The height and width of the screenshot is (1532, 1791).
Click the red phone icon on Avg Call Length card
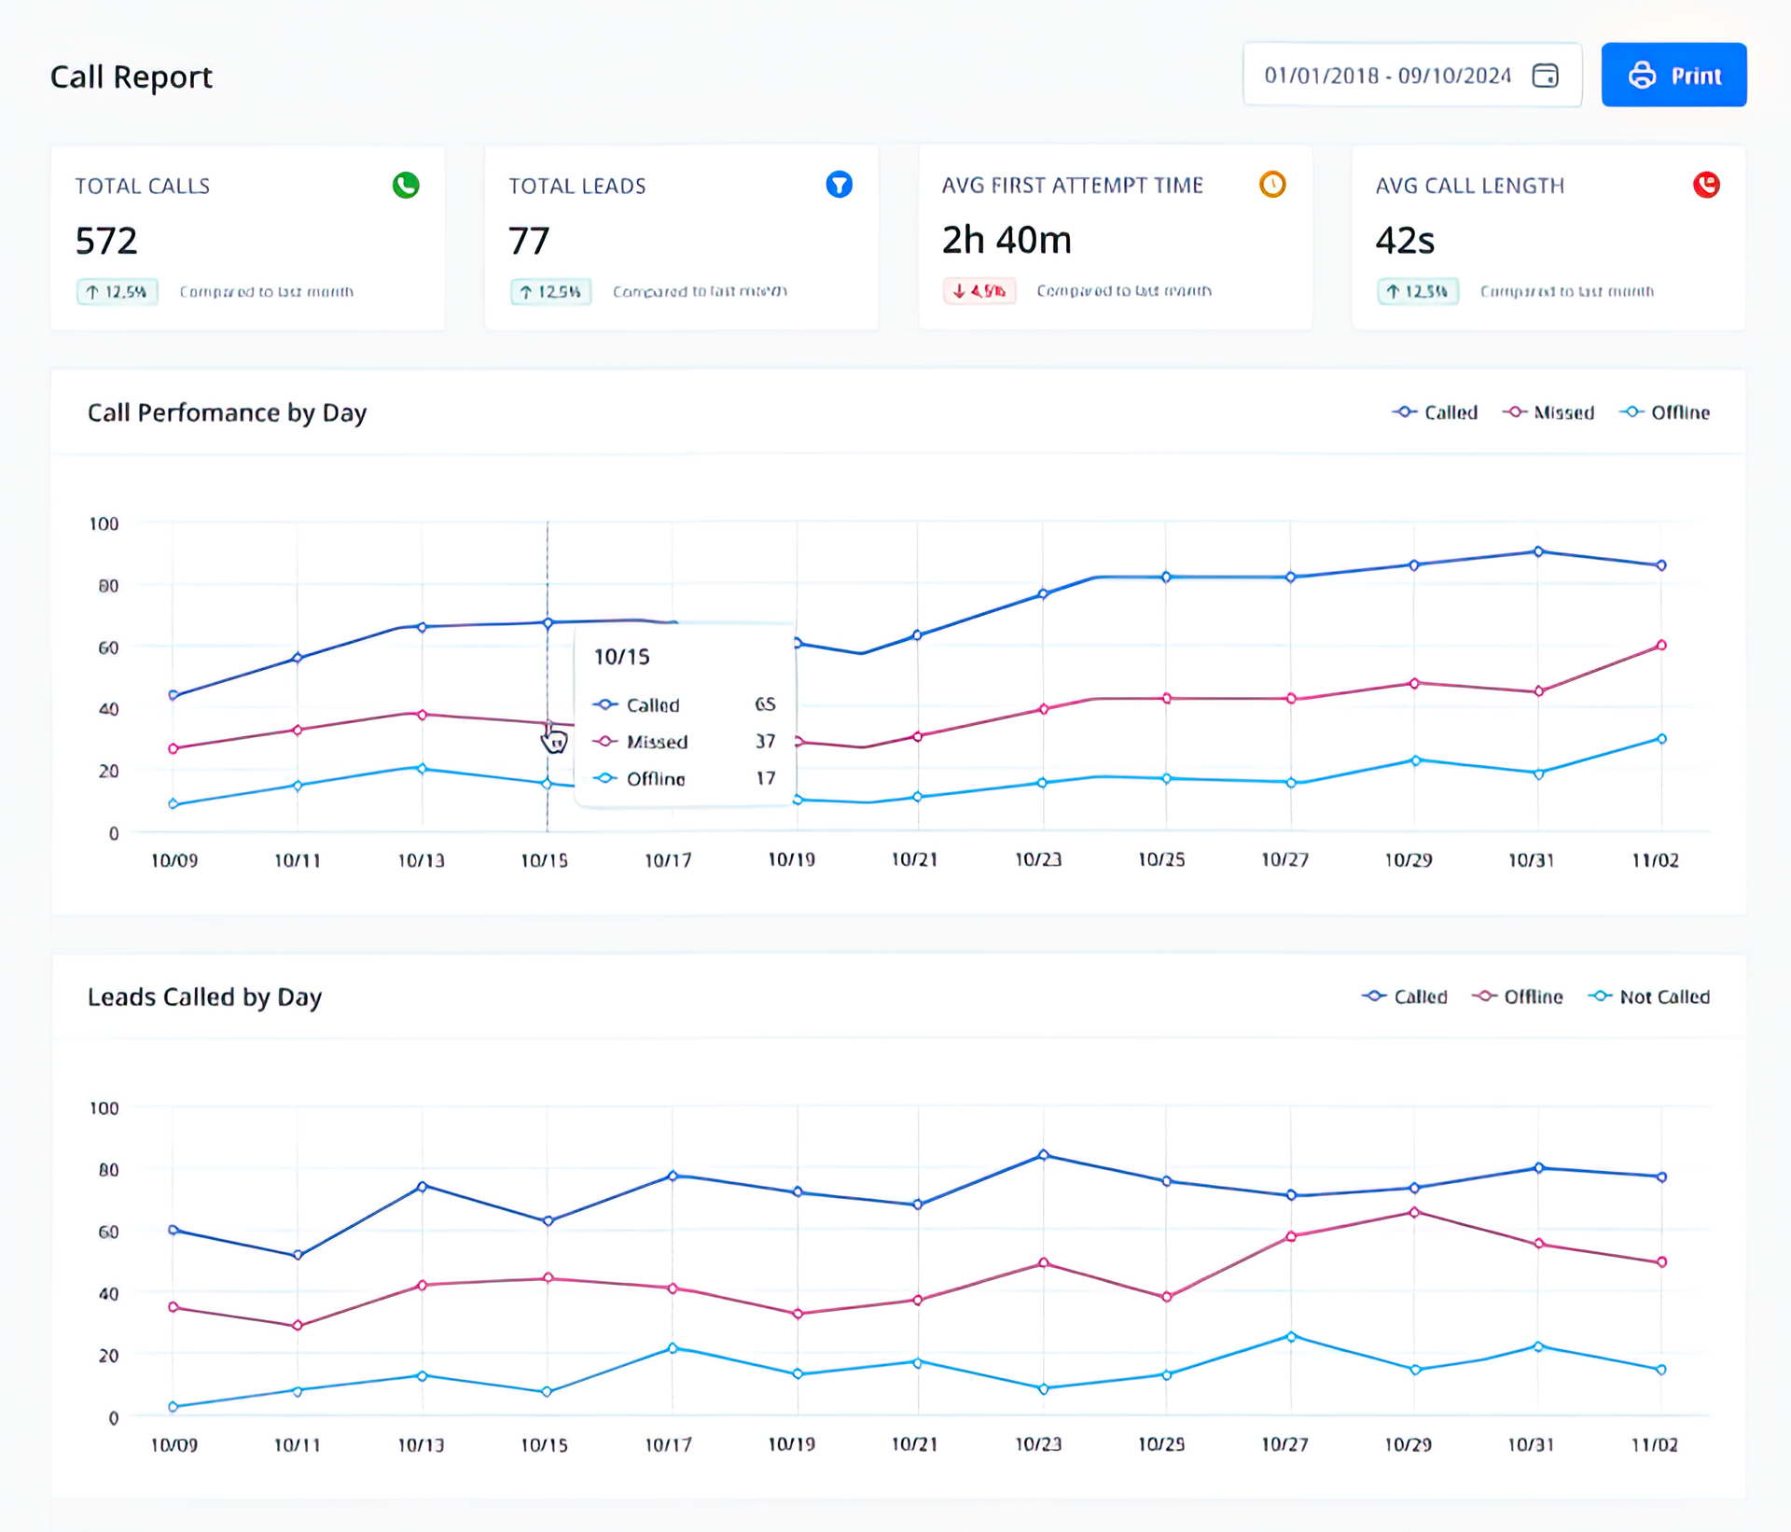(x=1706, y=186)
